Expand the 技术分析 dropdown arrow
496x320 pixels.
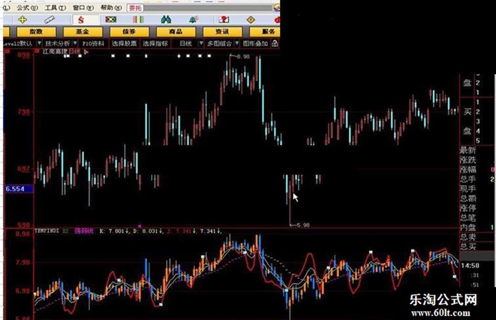tap(75, 43)
